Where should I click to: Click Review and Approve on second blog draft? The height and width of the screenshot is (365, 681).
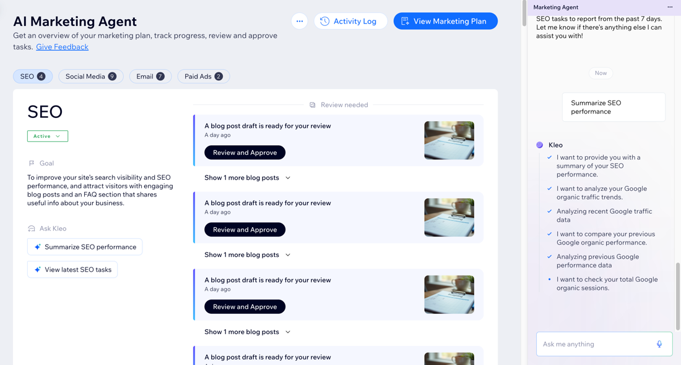coord(245,230)
